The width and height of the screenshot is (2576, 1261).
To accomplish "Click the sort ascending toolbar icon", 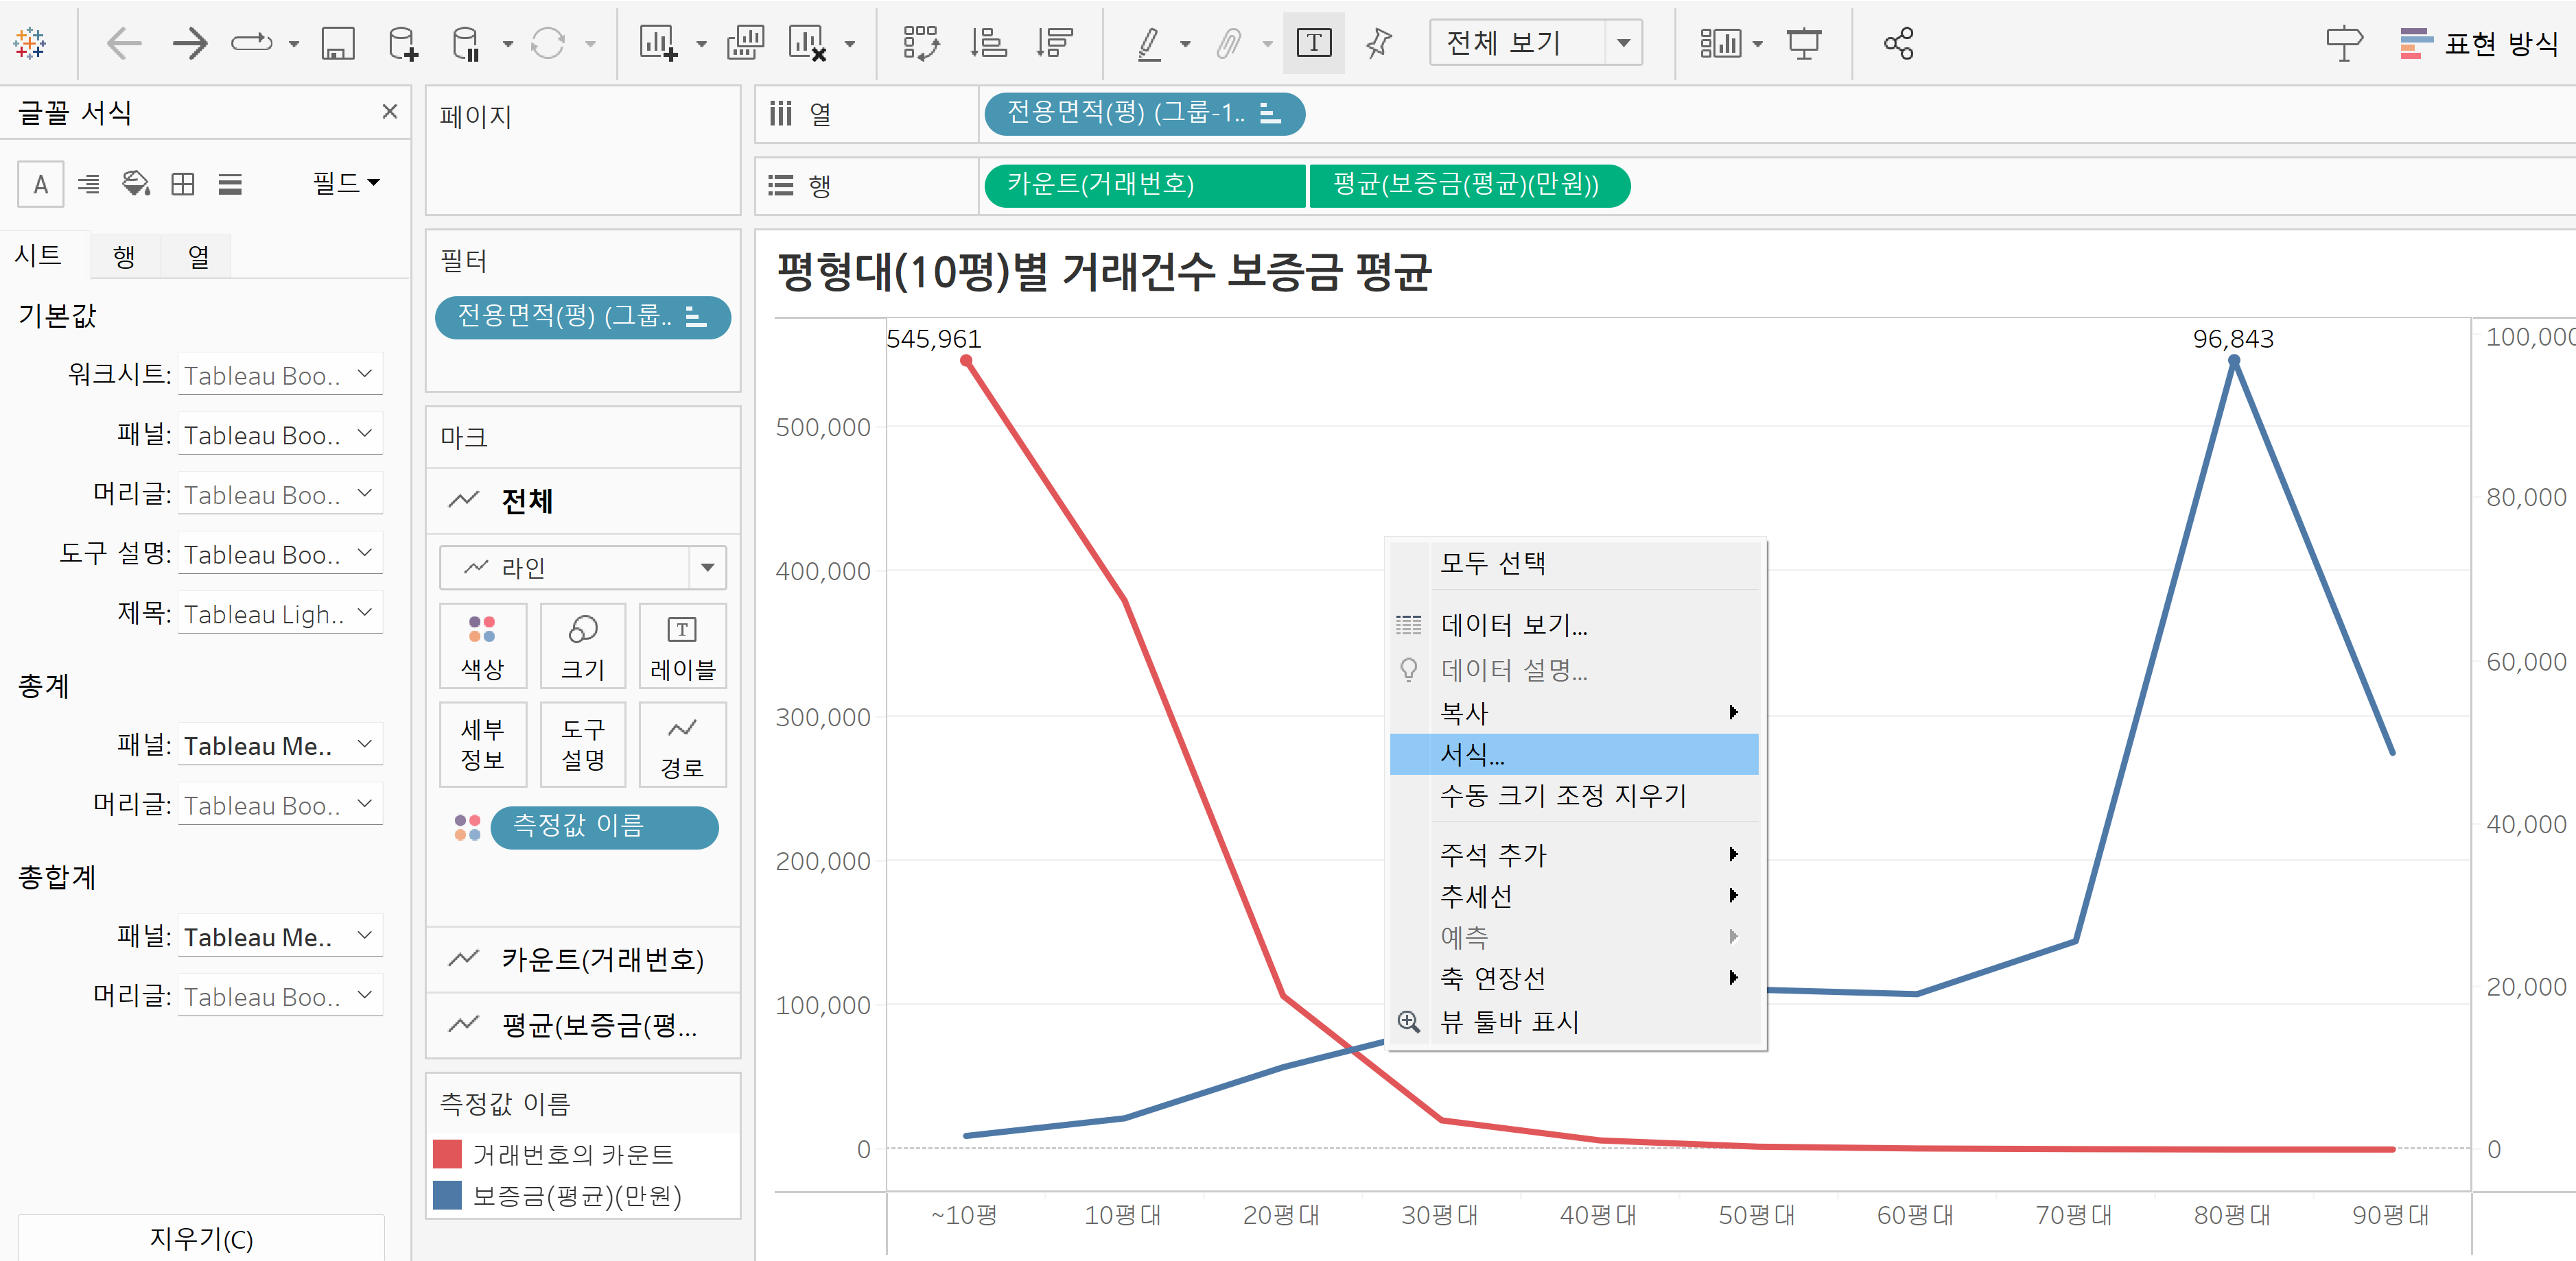I will coord(988,43).
